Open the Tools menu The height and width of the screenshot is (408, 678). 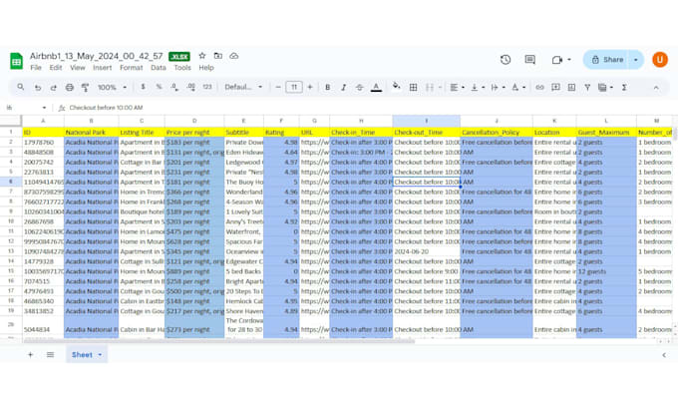[182, 68]
